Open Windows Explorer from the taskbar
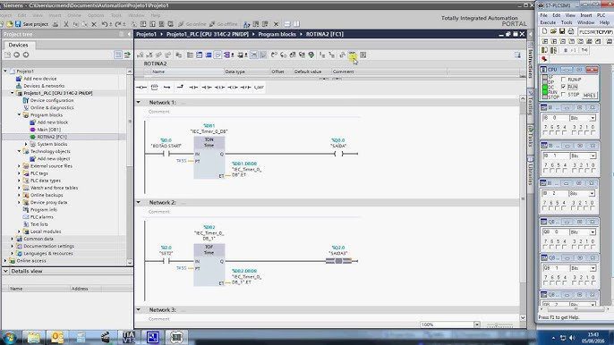Image resolution: width=614 pixels, height=345 pixels. click(x=33, y=337)
